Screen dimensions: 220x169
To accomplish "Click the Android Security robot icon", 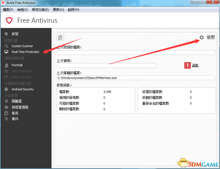I will (x=6, y=89).
